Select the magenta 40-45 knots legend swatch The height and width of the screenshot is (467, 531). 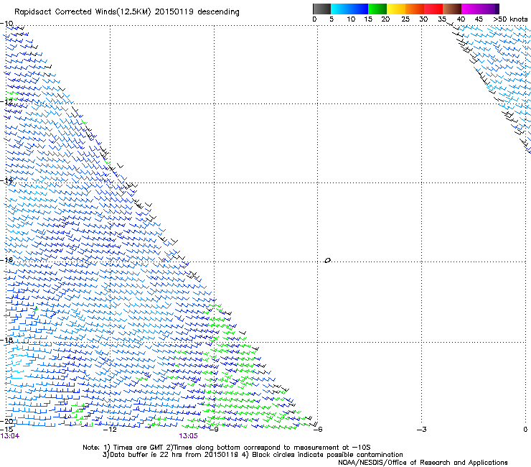point(471,9)
